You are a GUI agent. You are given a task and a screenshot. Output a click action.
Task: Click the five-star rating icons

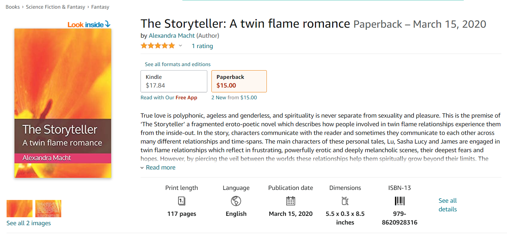(158, 46)
